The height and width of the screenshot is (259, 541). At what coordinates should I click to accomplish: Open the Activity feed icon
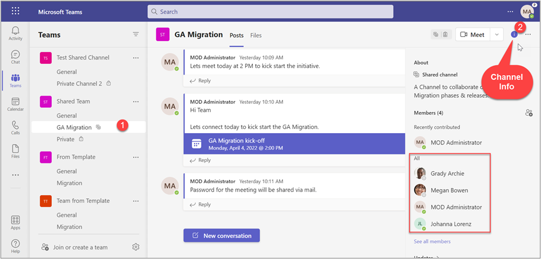point(16,33)
